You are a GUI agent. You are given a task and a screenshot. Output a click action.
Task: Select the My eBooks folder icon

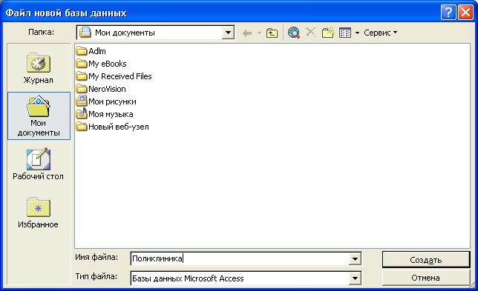pos(82,63)
